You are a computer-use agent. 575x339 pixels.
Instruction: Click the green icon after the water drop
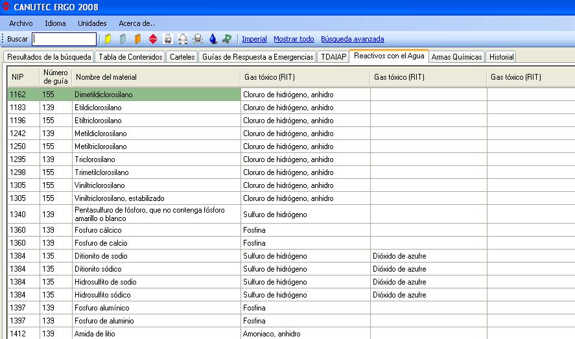(227, 40)
